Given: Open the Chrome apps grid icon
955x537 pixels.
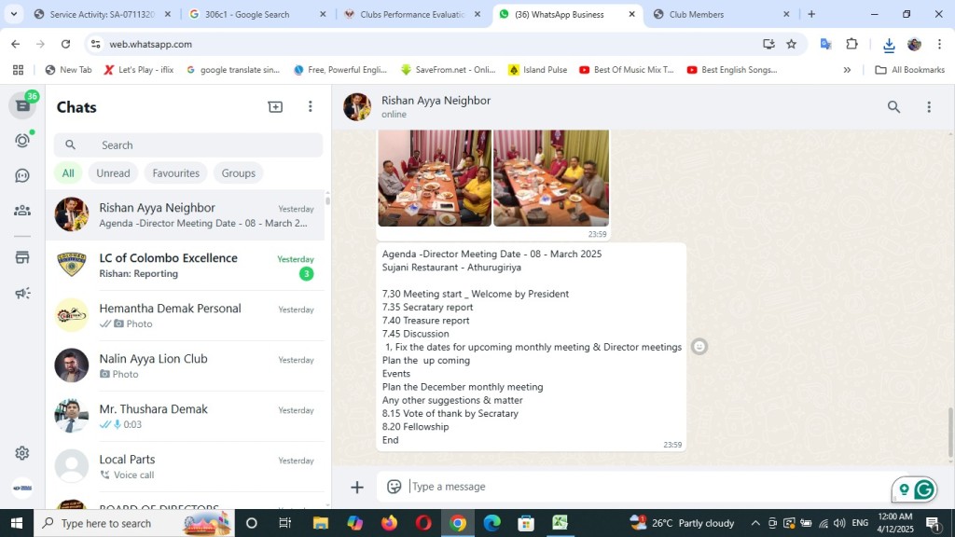Looking at the screenshot, I should [19, 70].
